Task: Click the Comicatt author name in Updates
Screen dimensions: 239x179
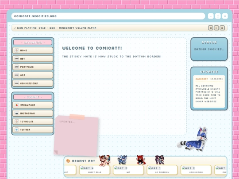Action: (201, 79)
